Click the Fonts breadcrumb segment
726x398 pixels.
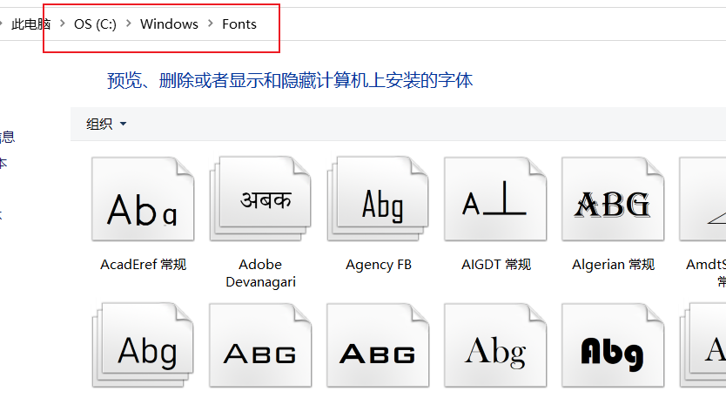[x=239, y=24]
